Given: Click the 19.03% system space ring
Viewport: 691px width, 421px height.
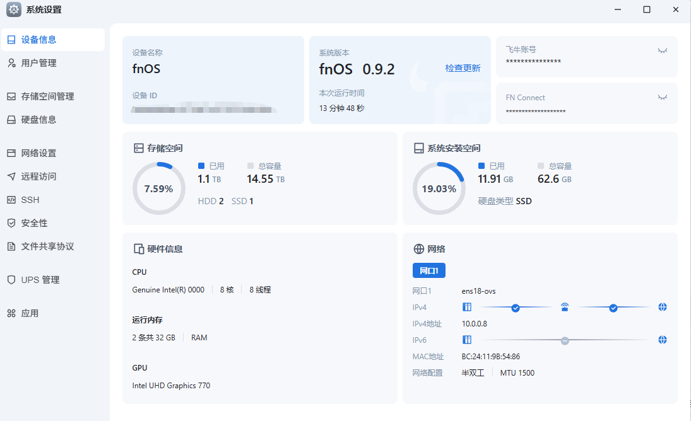Looking at the screenshot, I should click(439, 188).
